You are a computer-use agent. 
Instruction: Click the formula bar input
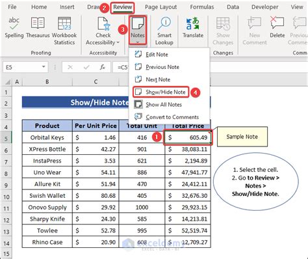(x=210, y=67)
